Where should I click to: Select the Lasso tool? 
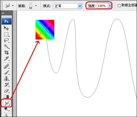pos(6,40)
